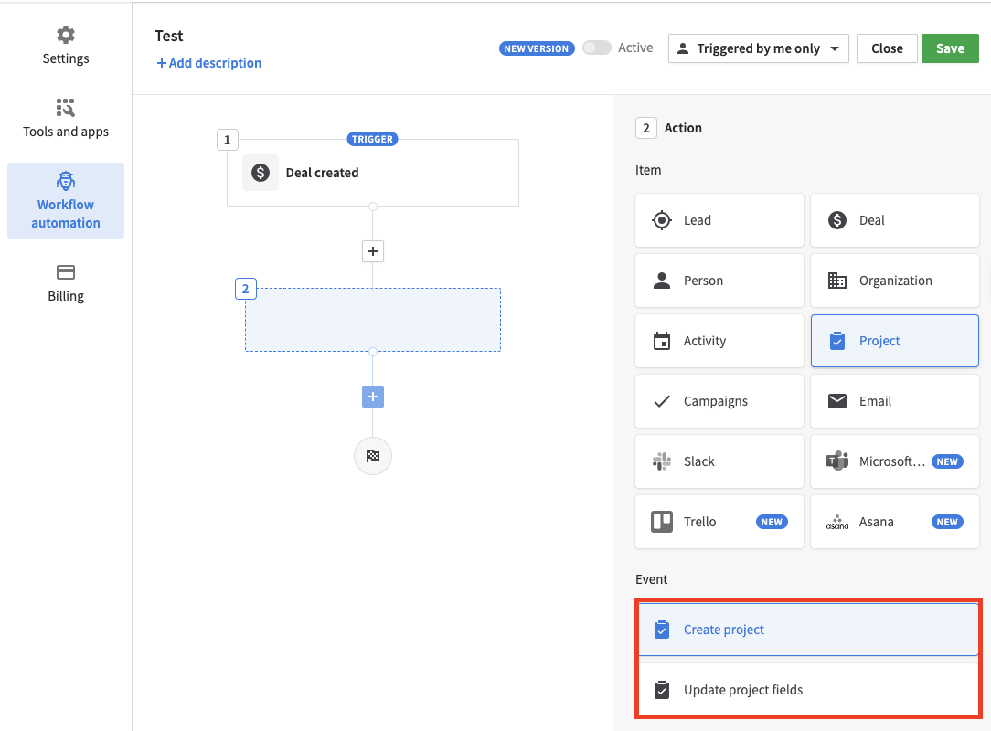991x731 pixels.
Task: Open Workflow automation in the sidebar
Action: (x=65, y=200)
